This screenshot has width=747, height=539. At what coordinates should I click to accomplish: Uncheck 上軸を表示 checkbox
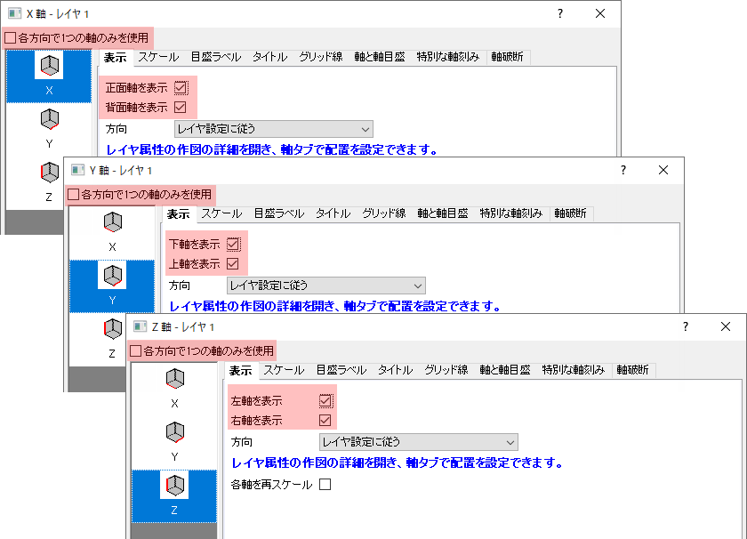(x=233, y=263)
